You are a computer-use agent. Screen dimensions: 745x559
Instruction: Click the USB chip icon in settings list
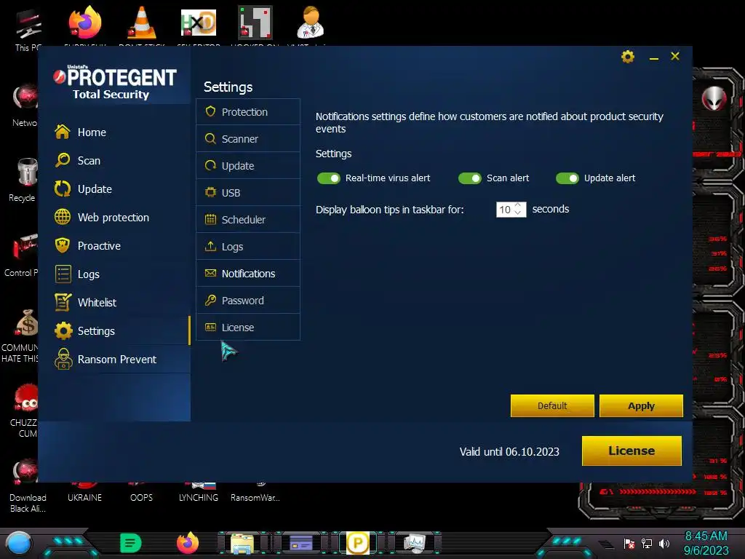pyautogui.click(x=210, y=192)
